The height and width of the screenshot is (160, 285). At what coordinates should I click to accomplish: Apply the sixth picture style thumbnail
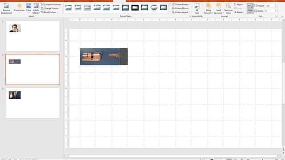116,8
